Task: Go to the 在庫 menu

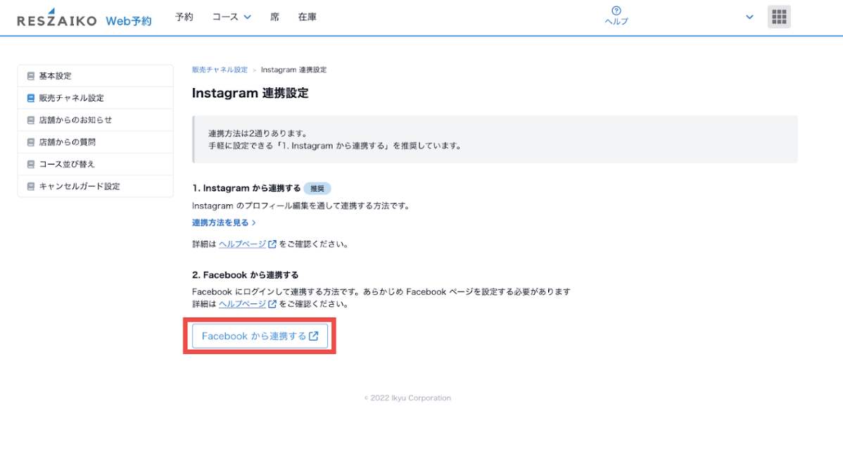Action: click(x=307, y=17)
